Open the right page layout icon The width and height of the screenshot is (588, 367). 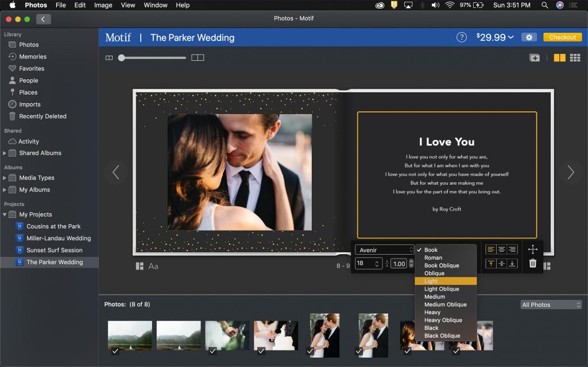click(547, 266)
